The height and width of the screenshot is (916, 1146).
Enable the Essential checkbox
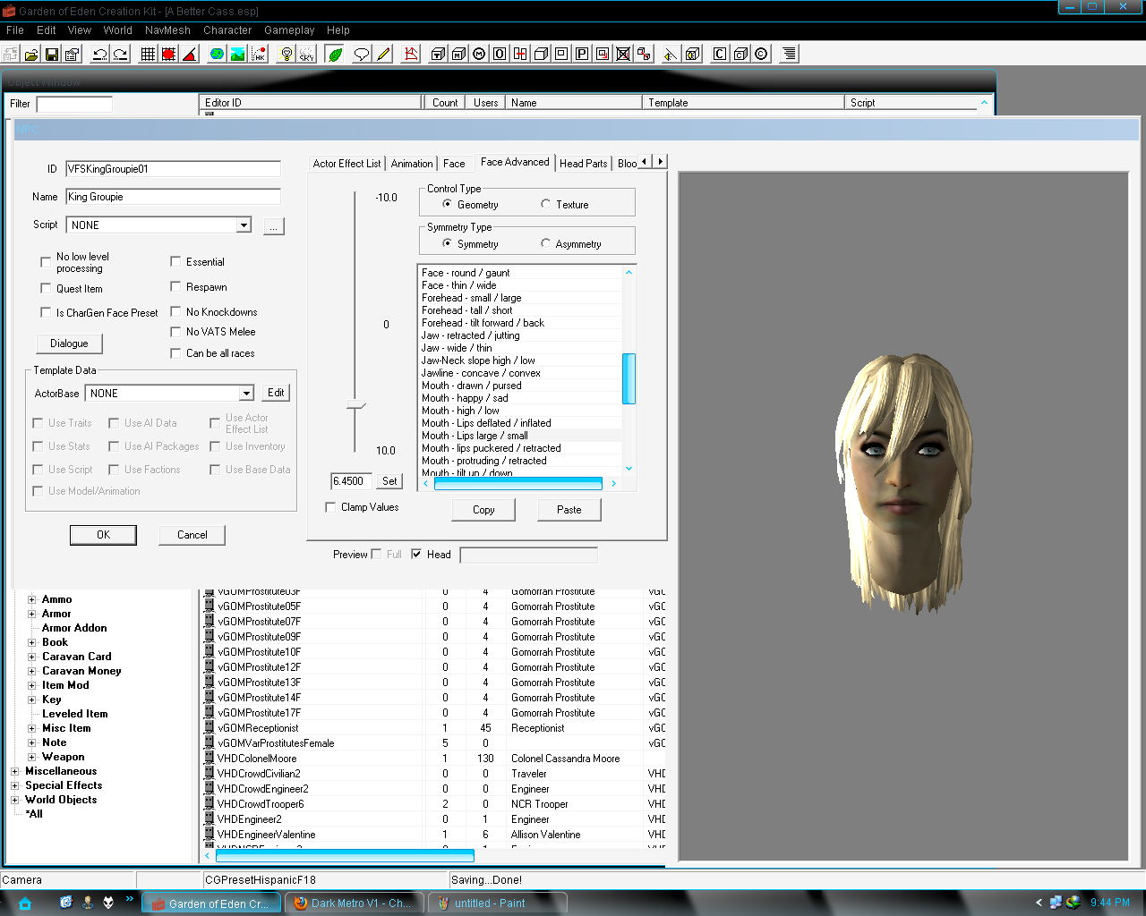pos(175,262)
